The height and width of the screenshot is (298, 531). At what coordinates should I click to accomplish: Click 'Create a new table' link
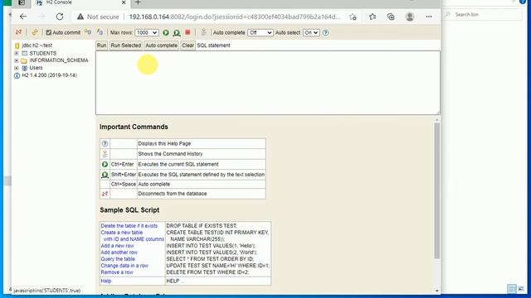click(122, 233)
